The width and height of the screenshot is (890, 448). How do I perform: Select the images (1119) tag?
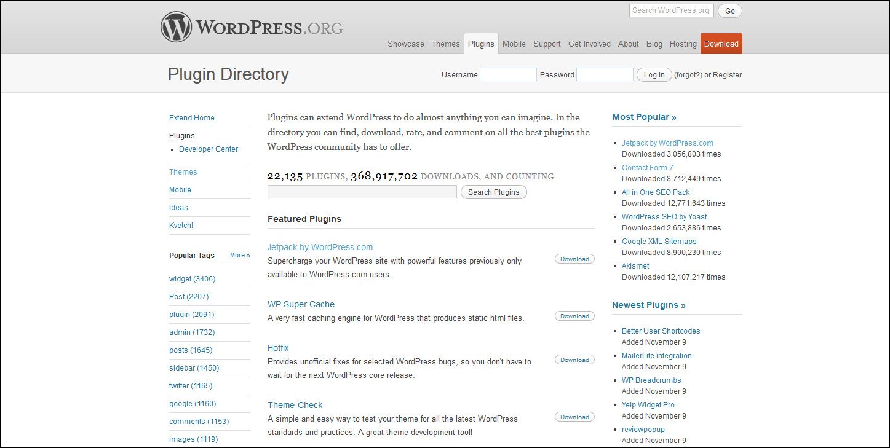pos(194,439)
